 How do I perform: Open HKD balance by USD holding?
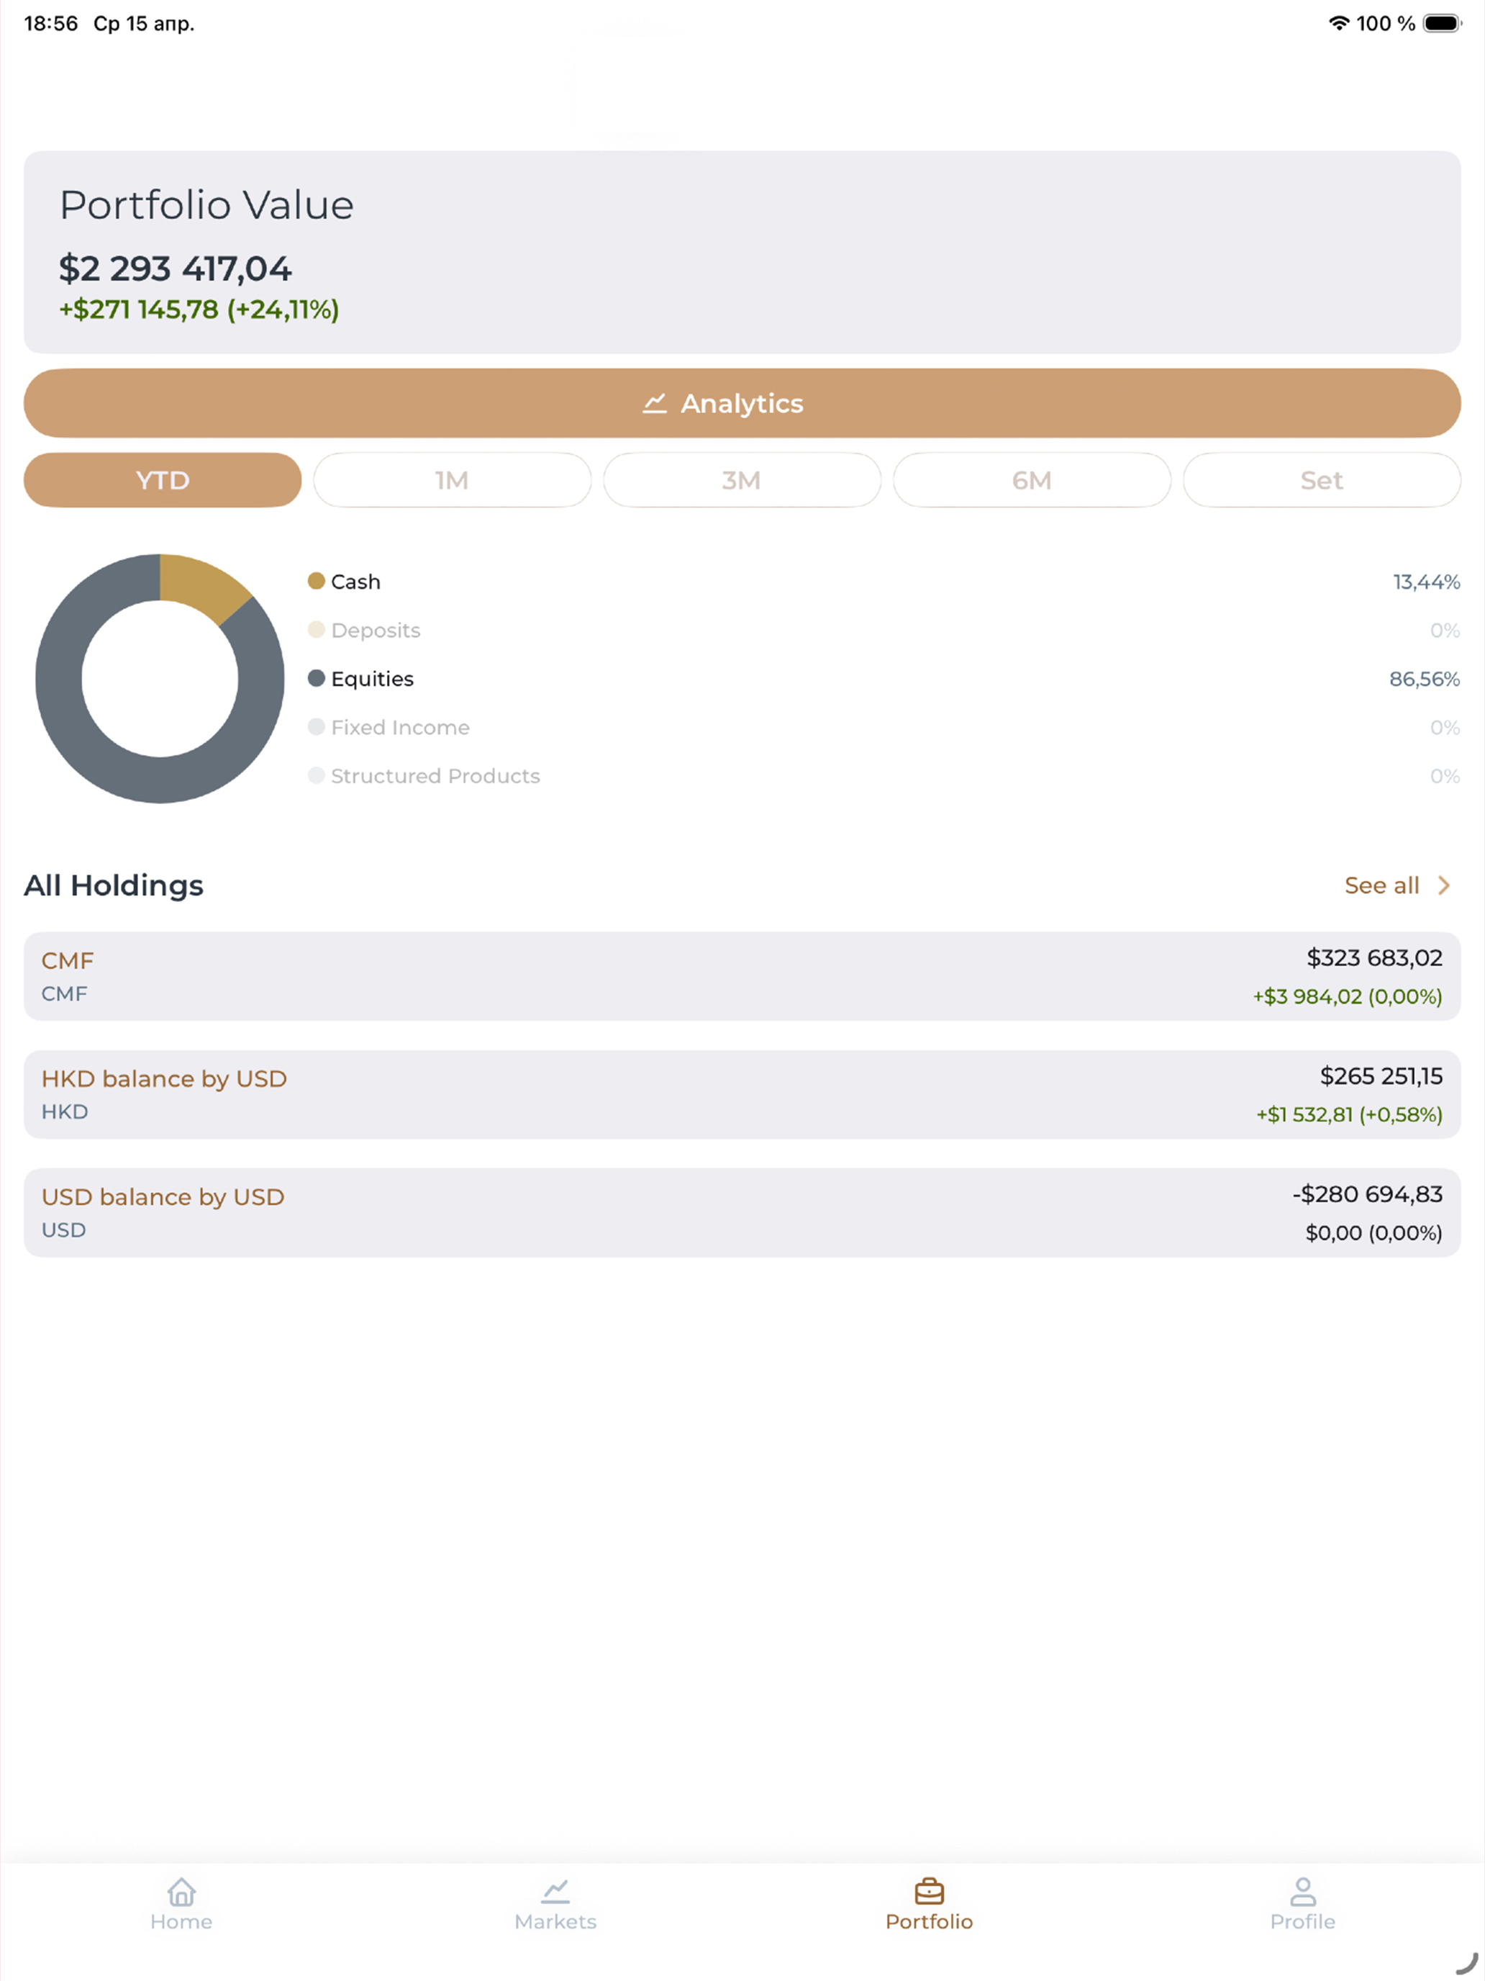742,1094
